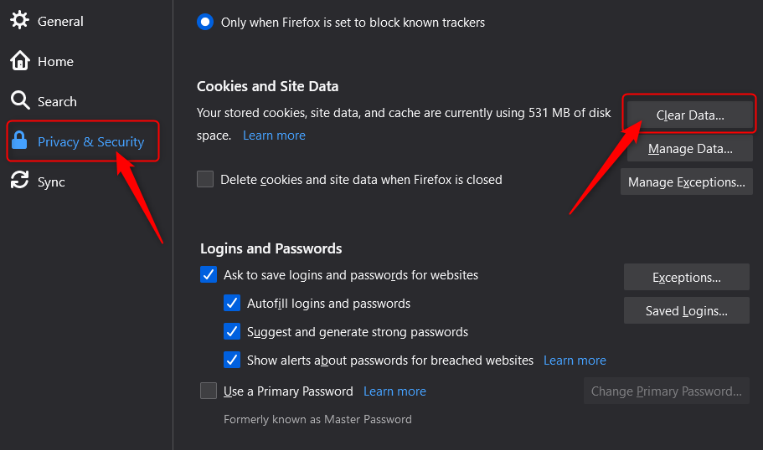Open the Manage Data dialog
The image size is (763, 450).
click(689, 148)
